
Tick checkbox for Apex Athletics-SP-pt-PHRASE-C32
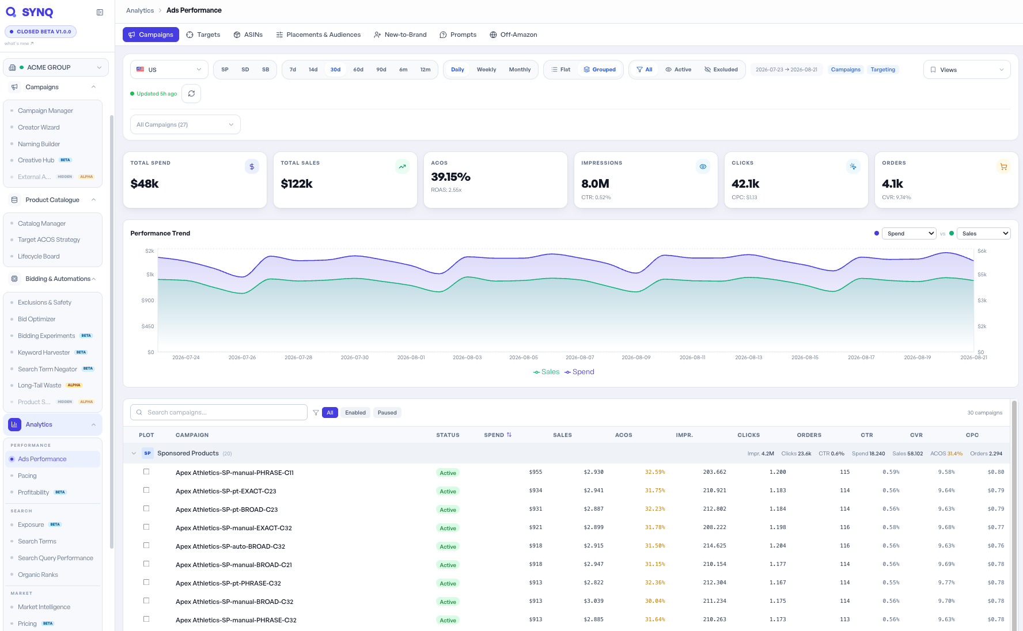(x=146, y=582)
